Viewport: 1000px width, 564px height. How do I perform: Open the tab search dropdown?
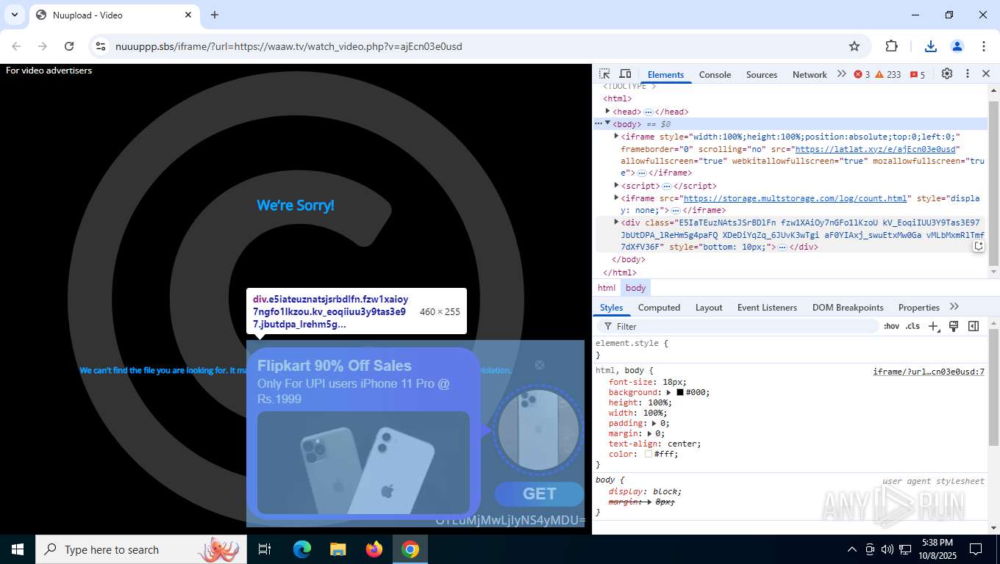(14, 15)
